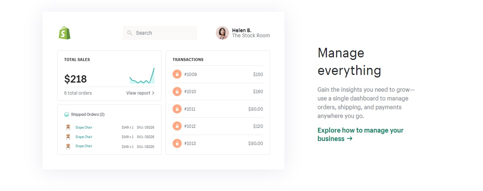This screenshot has width=483, height=191.
Task: Open Explore how to manage your business link
Action: (360, 134)
